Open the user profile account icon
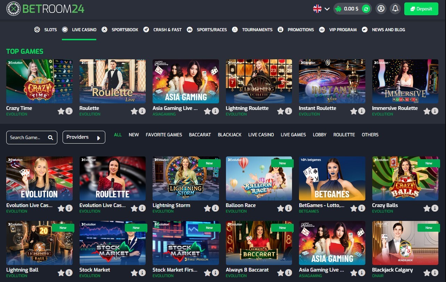The height and width of the screenshot is (282, 446). 381,9
